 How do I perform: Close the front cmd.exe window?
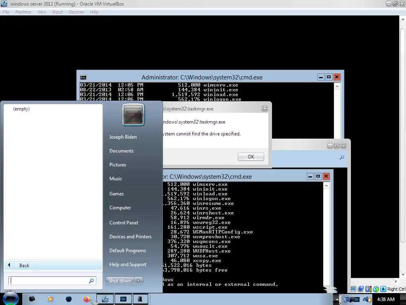point(326,176)
